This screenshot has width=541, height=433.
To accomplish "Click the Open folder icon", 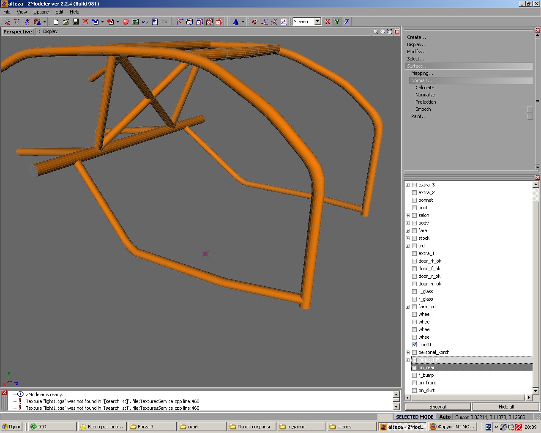I will [x=66, y=22].
